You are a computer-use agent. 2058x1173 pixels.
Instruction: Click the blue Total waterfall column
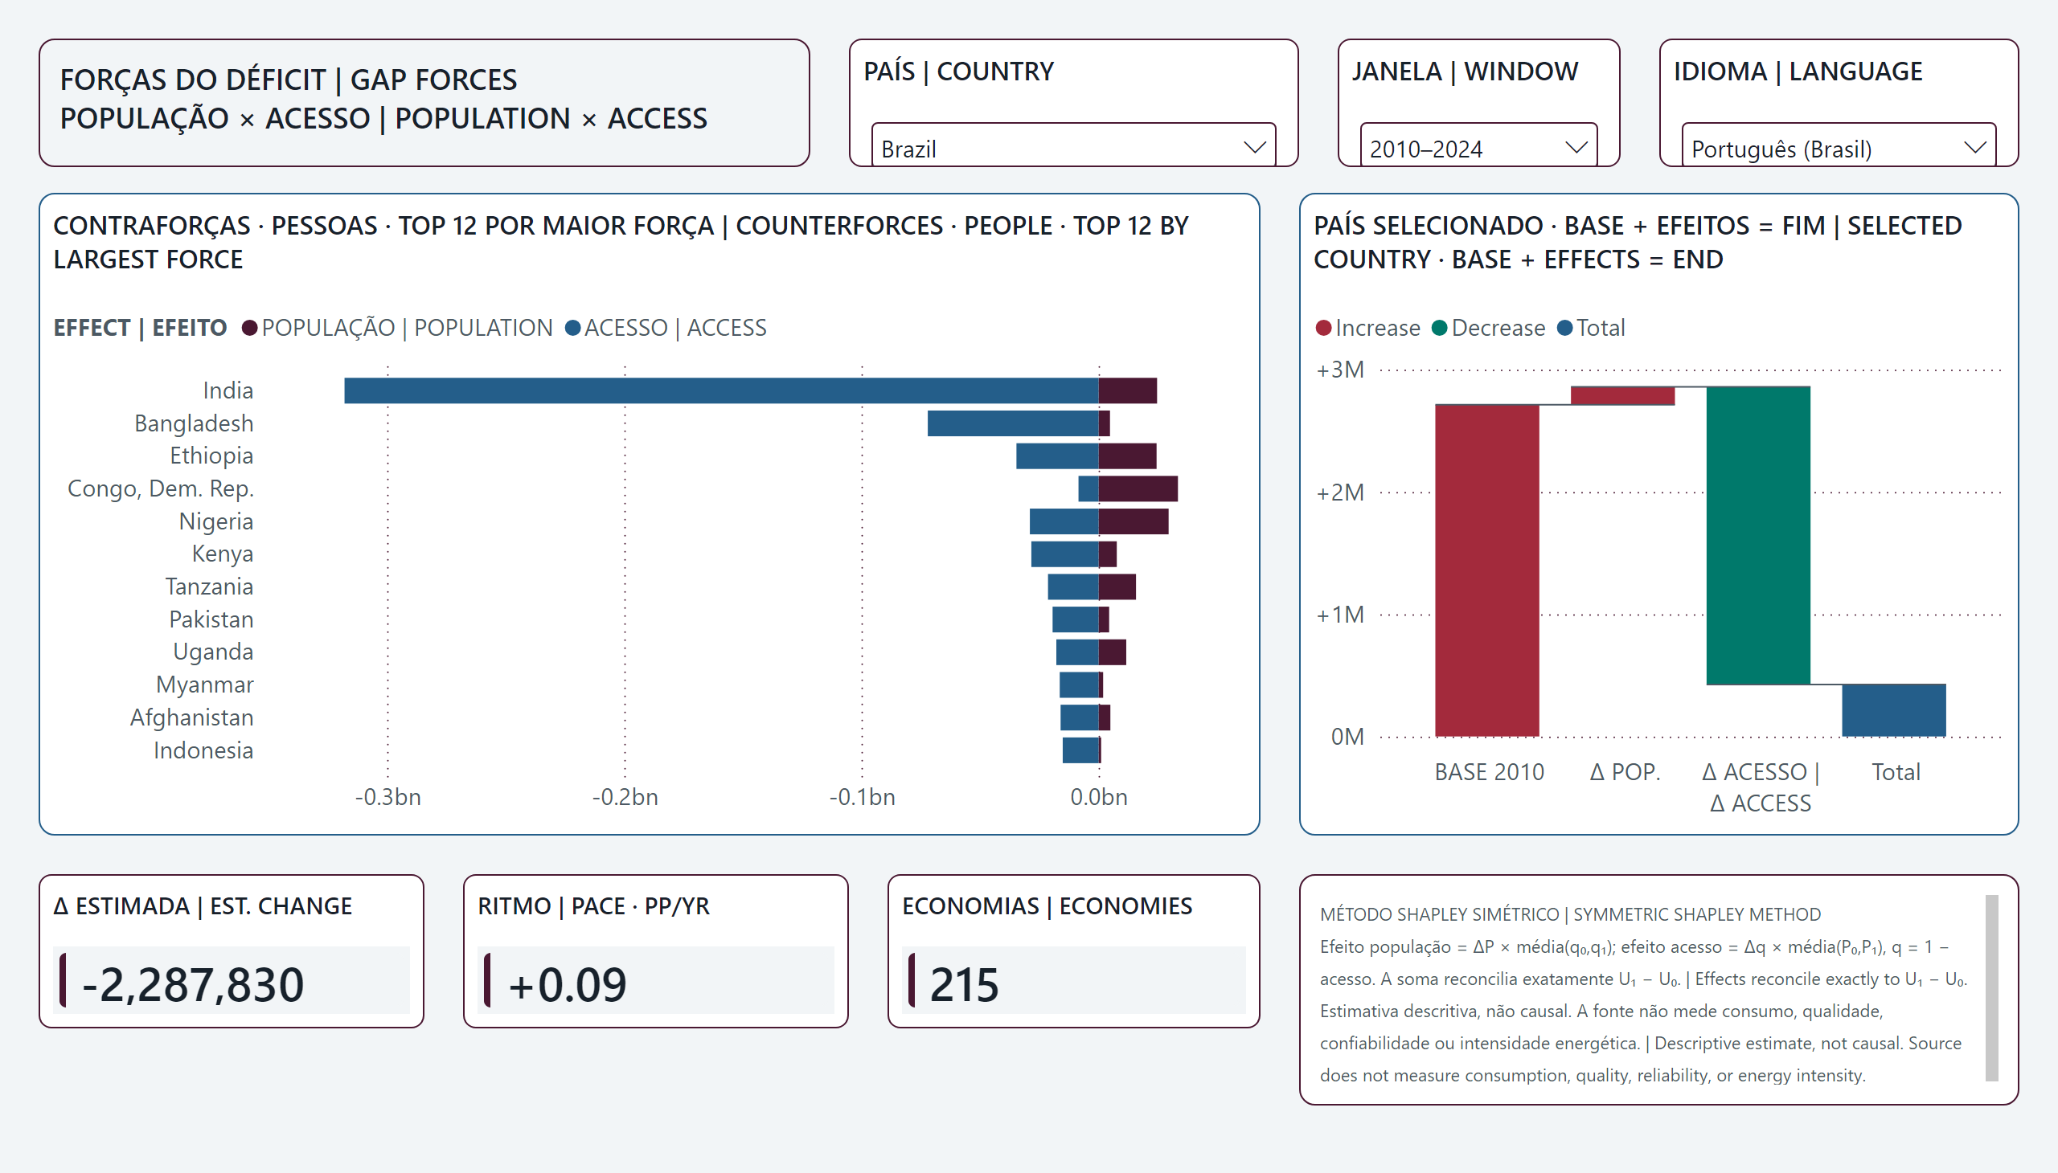1893,710
